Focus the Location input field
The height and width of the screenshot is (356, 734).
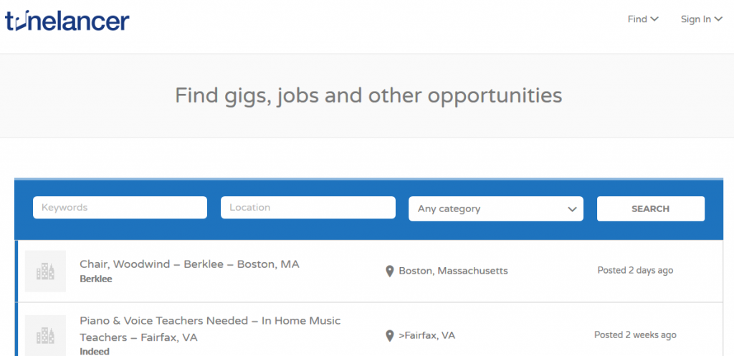click(308, 208)
